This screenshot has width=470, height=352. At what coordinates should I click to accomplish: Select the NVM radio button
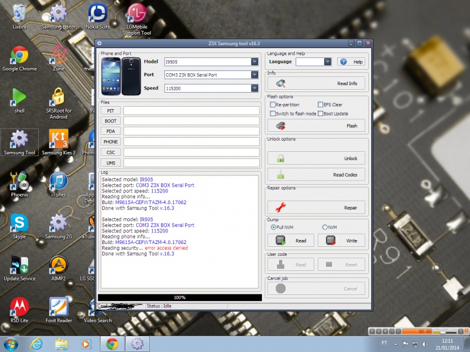325,227
